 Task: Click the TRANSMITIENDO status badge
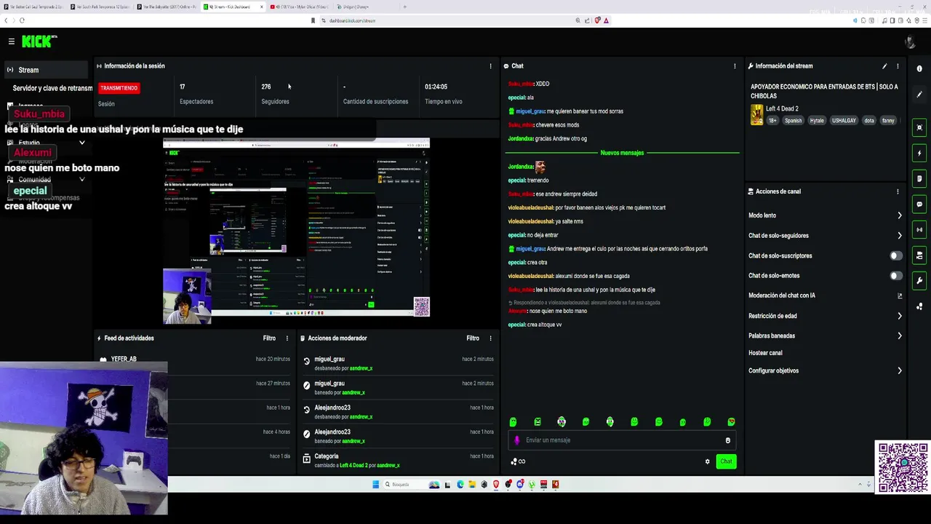[x=119, y=88]
